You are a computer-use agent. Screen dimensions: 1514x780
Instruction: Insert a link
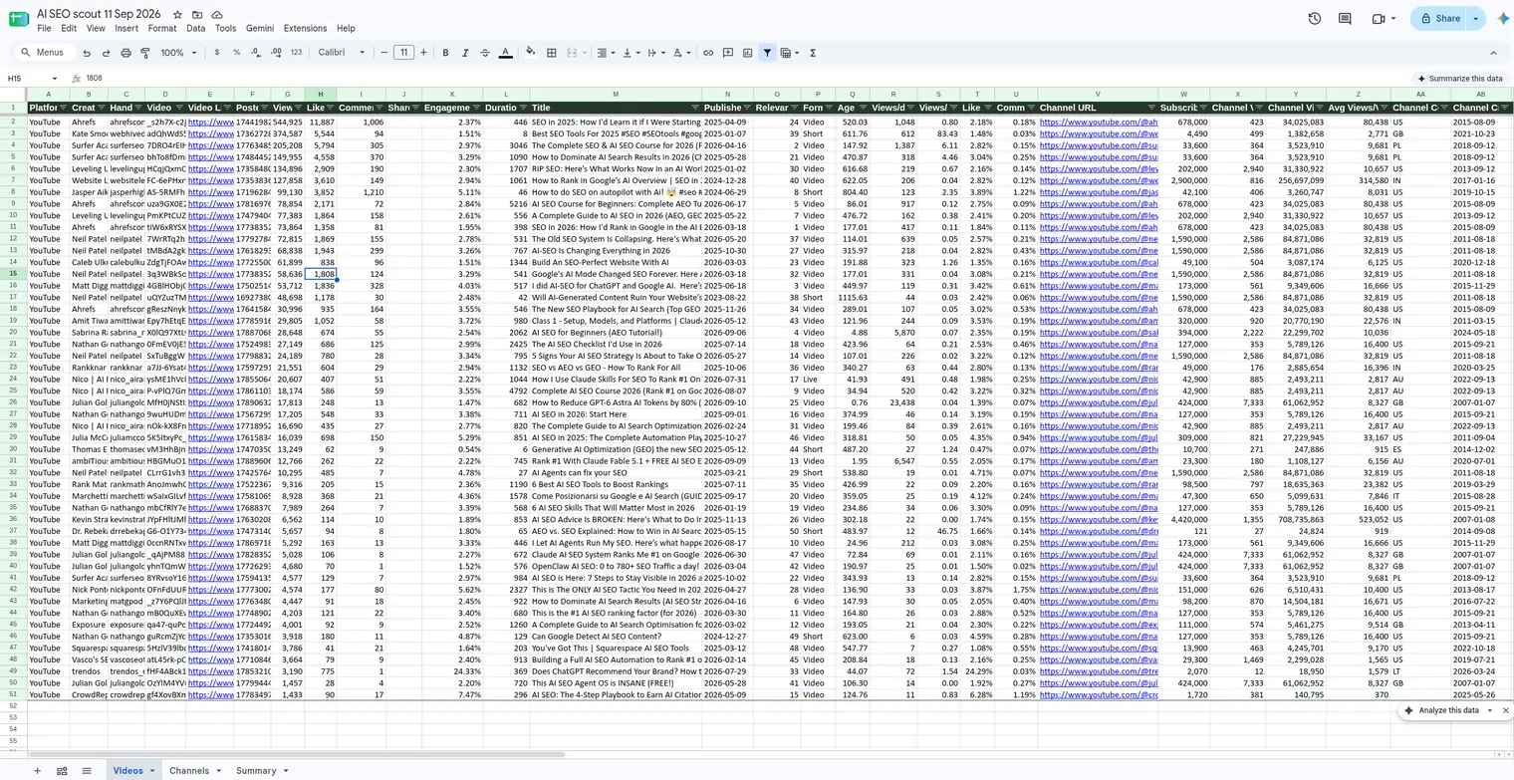(708, 53)
